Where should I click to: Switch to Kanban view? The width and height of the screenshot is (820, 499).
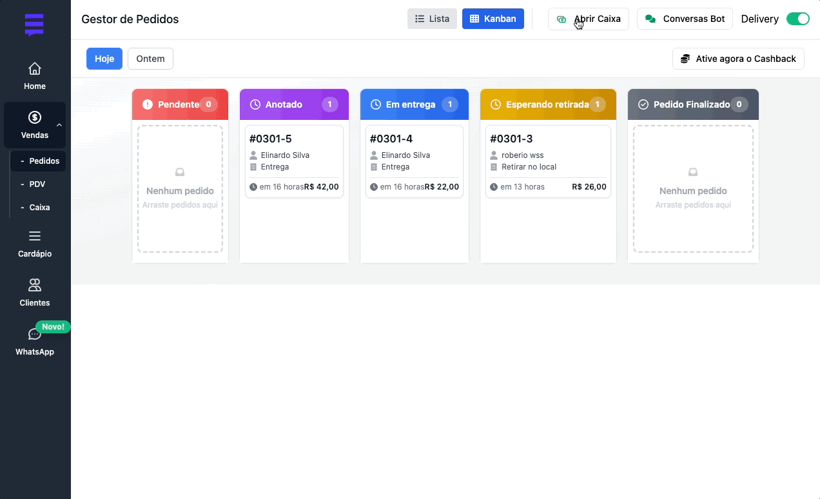[493, 19]
